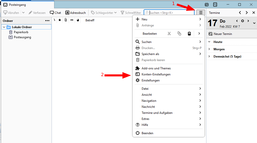Click the hamburger application menu button
The width and height of the screenshot is (257, 143).
pos(201,13)
